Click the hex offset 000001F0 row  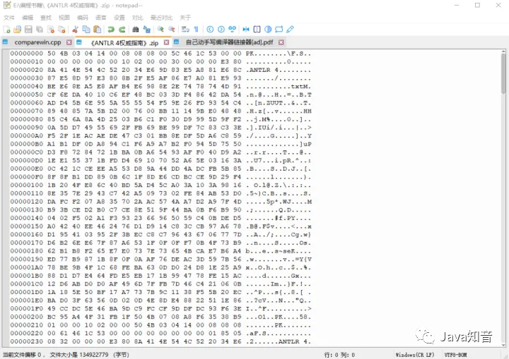[x=160, y=308]
